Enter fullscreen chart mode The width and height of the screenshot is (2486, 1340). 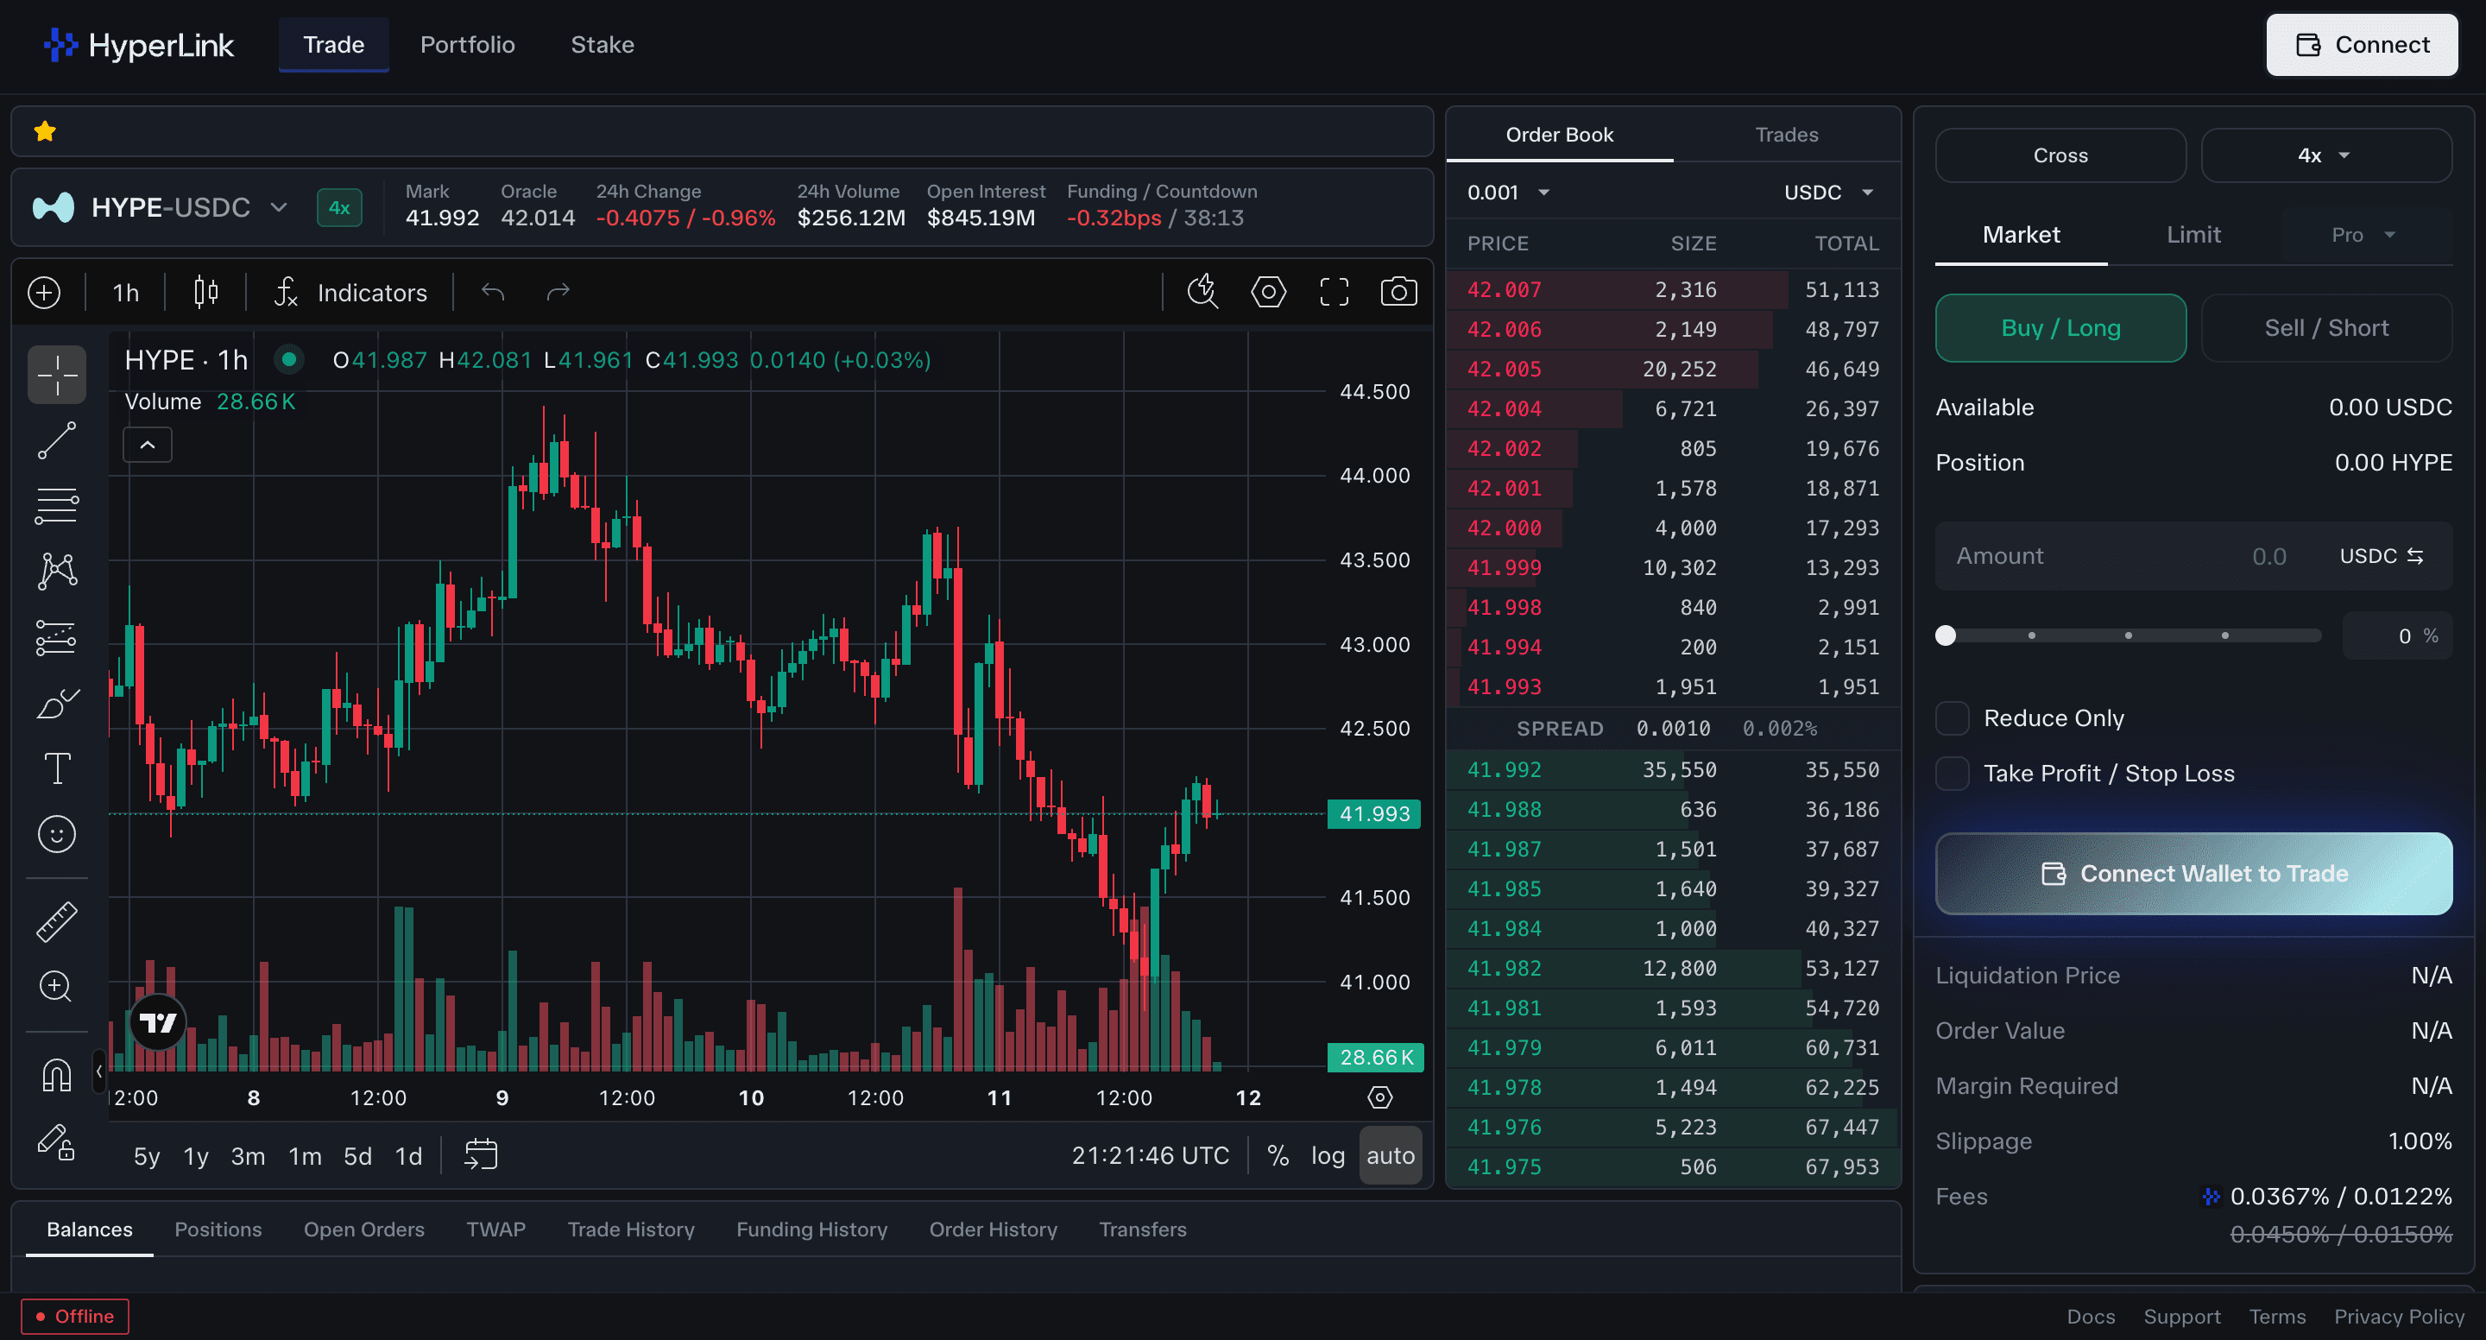1334,292
